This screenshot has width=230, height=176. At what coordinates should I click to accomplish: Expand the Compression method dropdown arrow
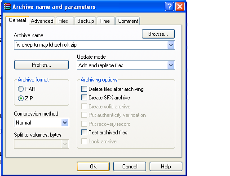point(65,123)
